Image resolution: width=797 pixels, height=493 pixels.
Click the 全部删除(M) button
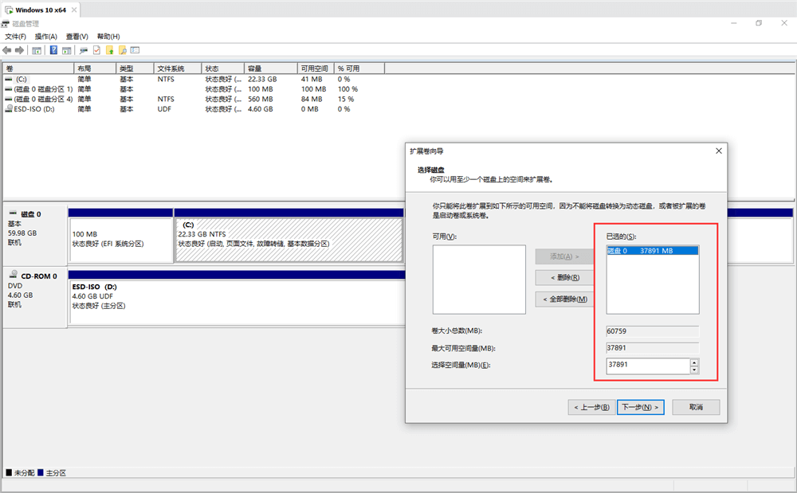click(x=564, y=299)
